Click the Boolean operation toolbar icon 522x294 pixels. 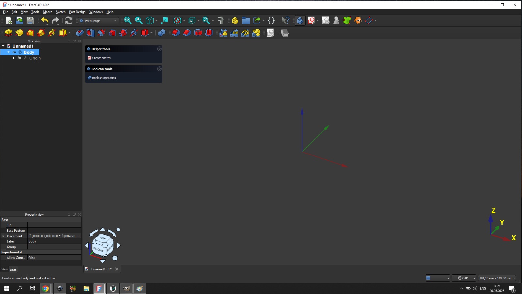[161, 33]
